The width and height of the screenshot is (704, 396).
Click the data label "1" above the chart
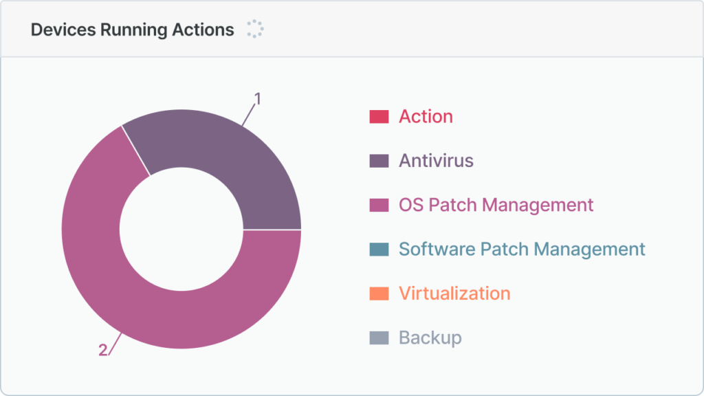[x=258, y=99]
